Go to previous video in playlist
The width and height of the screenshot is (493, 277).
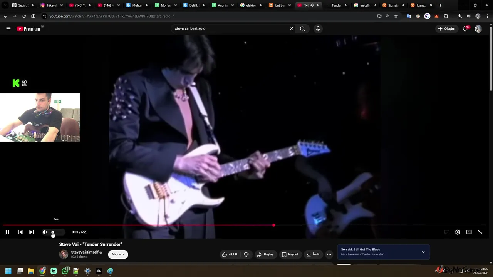(x=20, y=232)
